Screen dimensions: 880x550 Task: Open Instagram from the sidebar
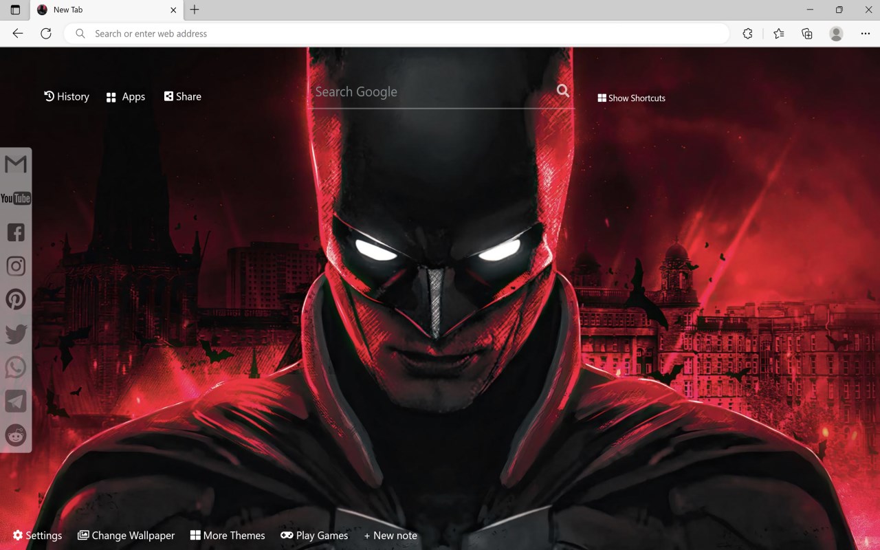(16, 266)
